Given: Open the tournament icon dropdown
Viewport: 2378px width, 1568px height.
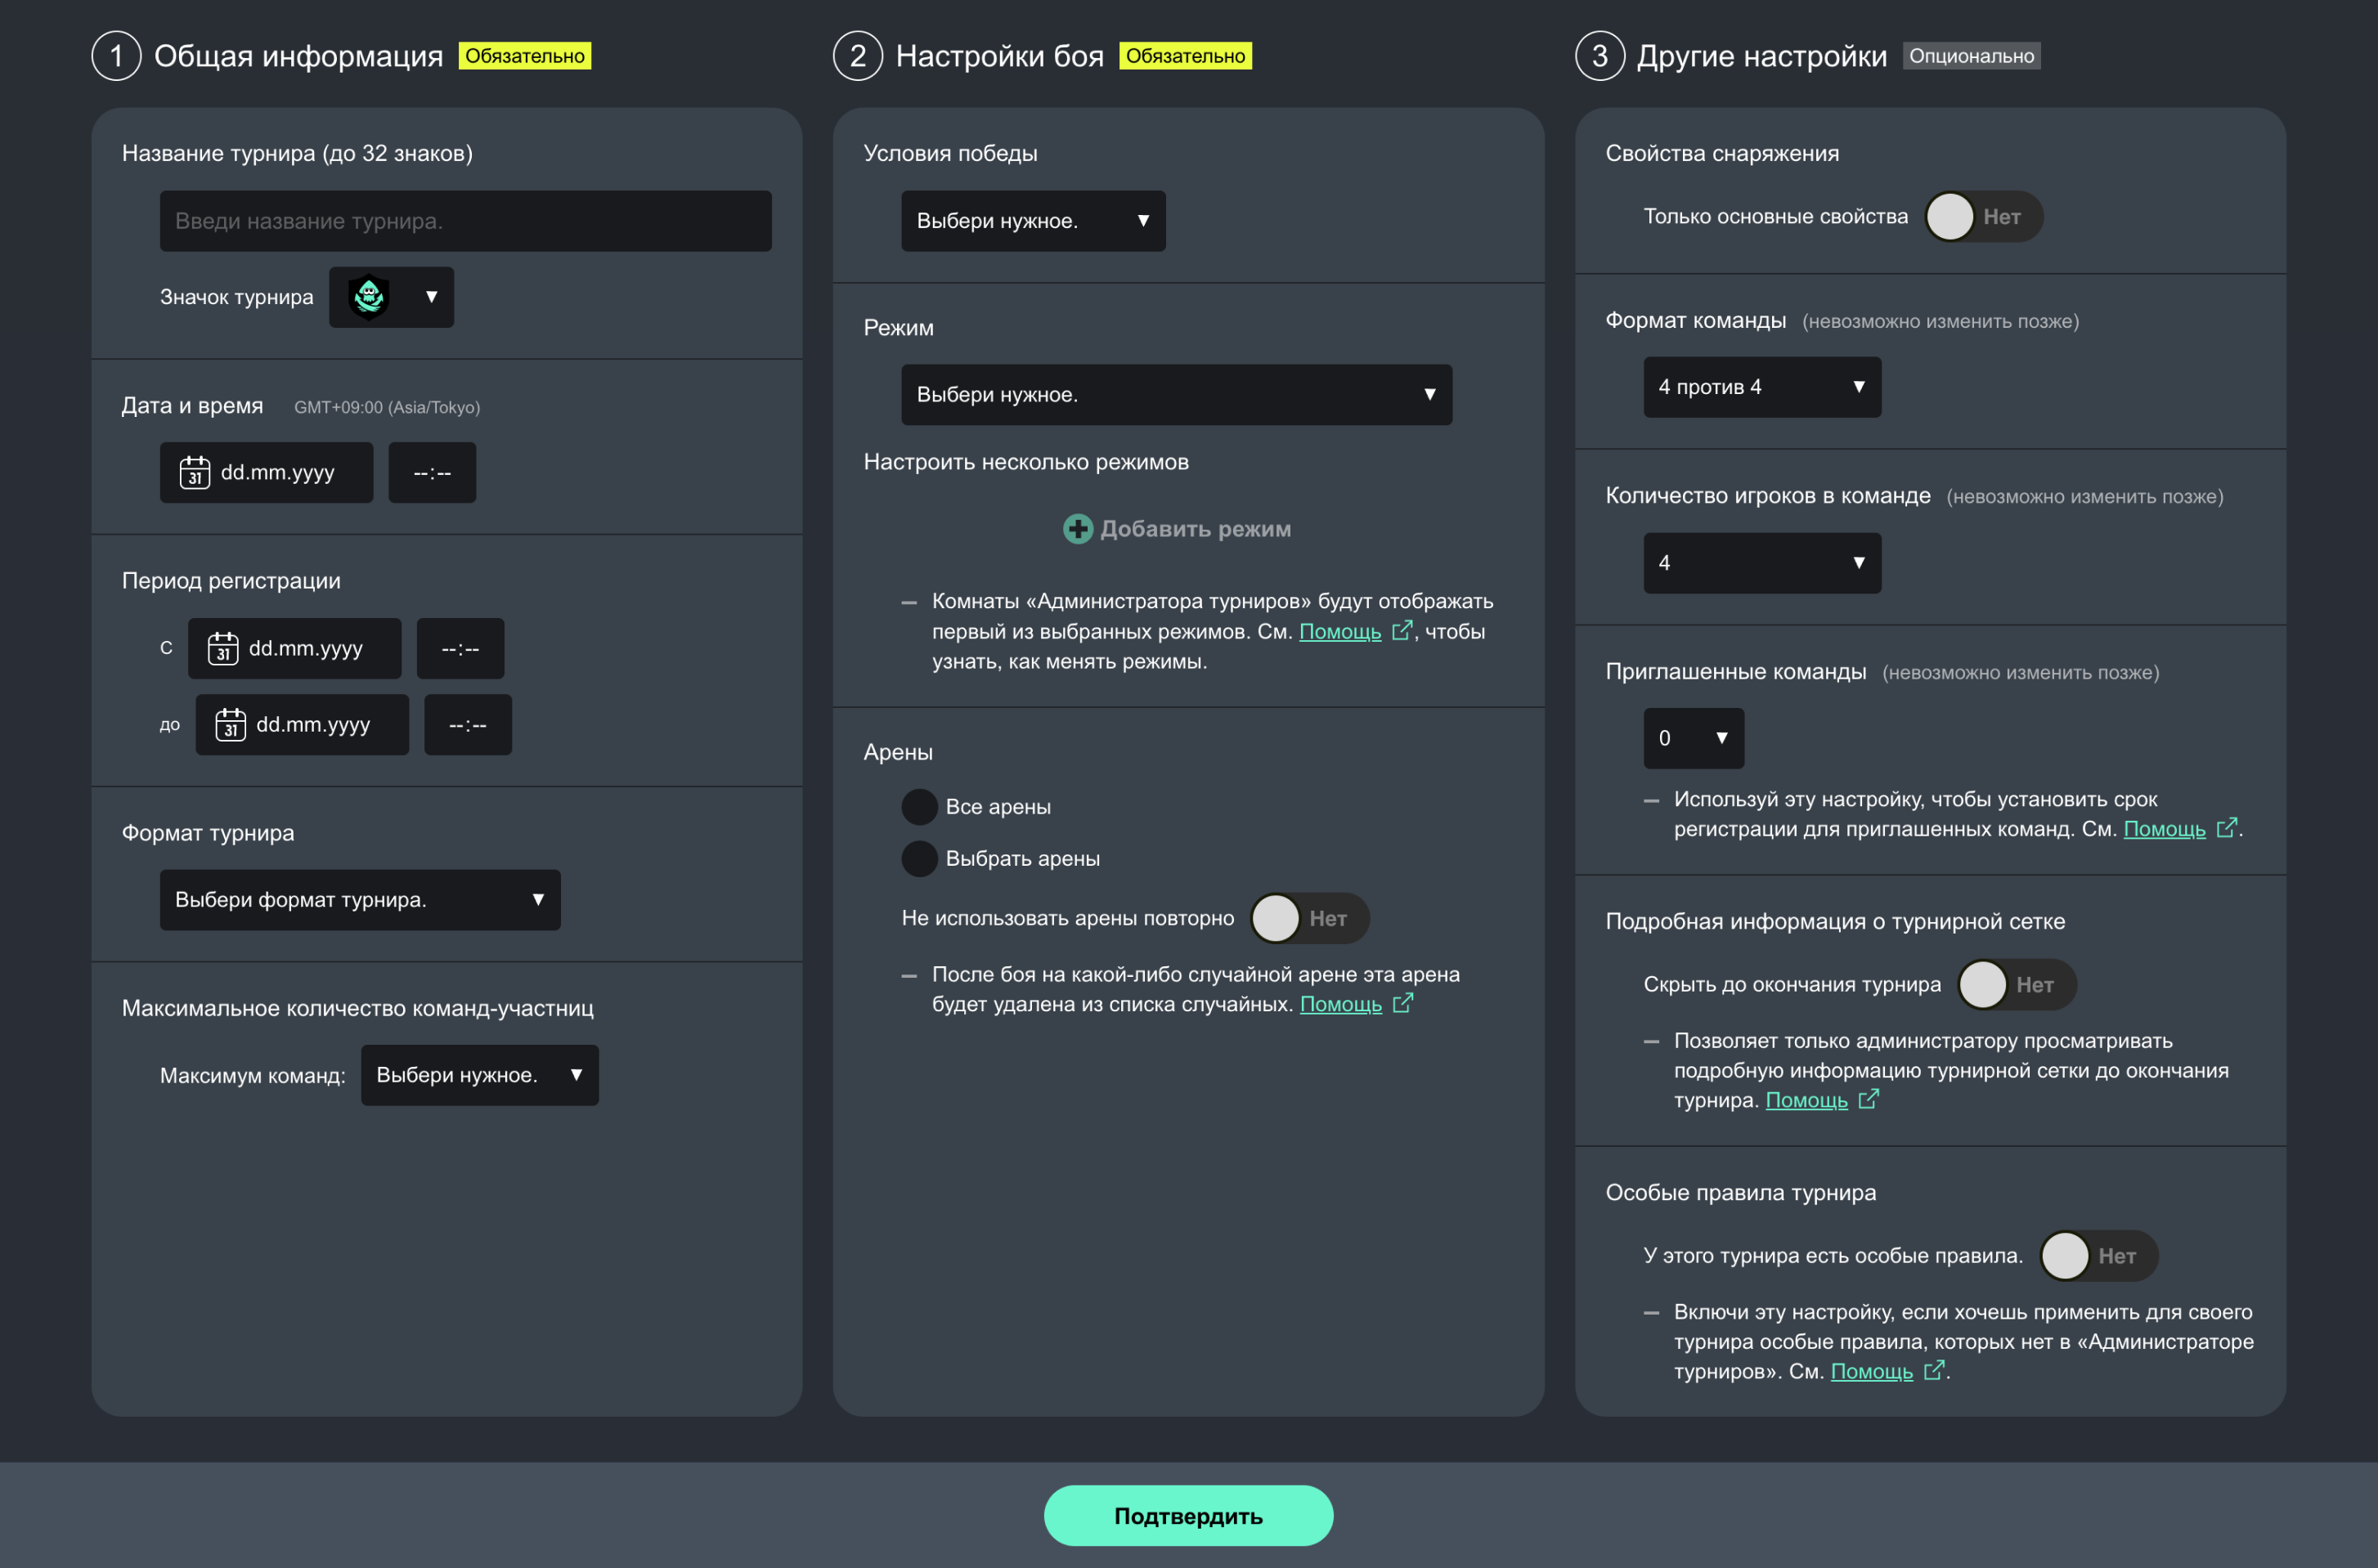Looking at the screenshot, I should click(391, 297).
